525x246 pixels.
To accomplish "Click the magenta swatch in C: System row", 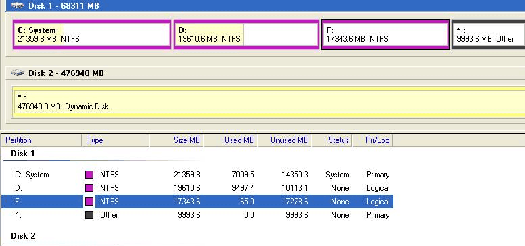I will coord(89,175).
